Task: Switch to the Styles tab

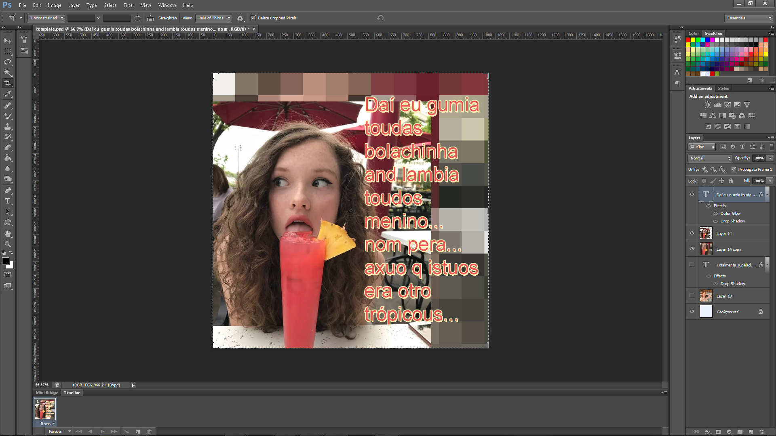Action: 723,88
